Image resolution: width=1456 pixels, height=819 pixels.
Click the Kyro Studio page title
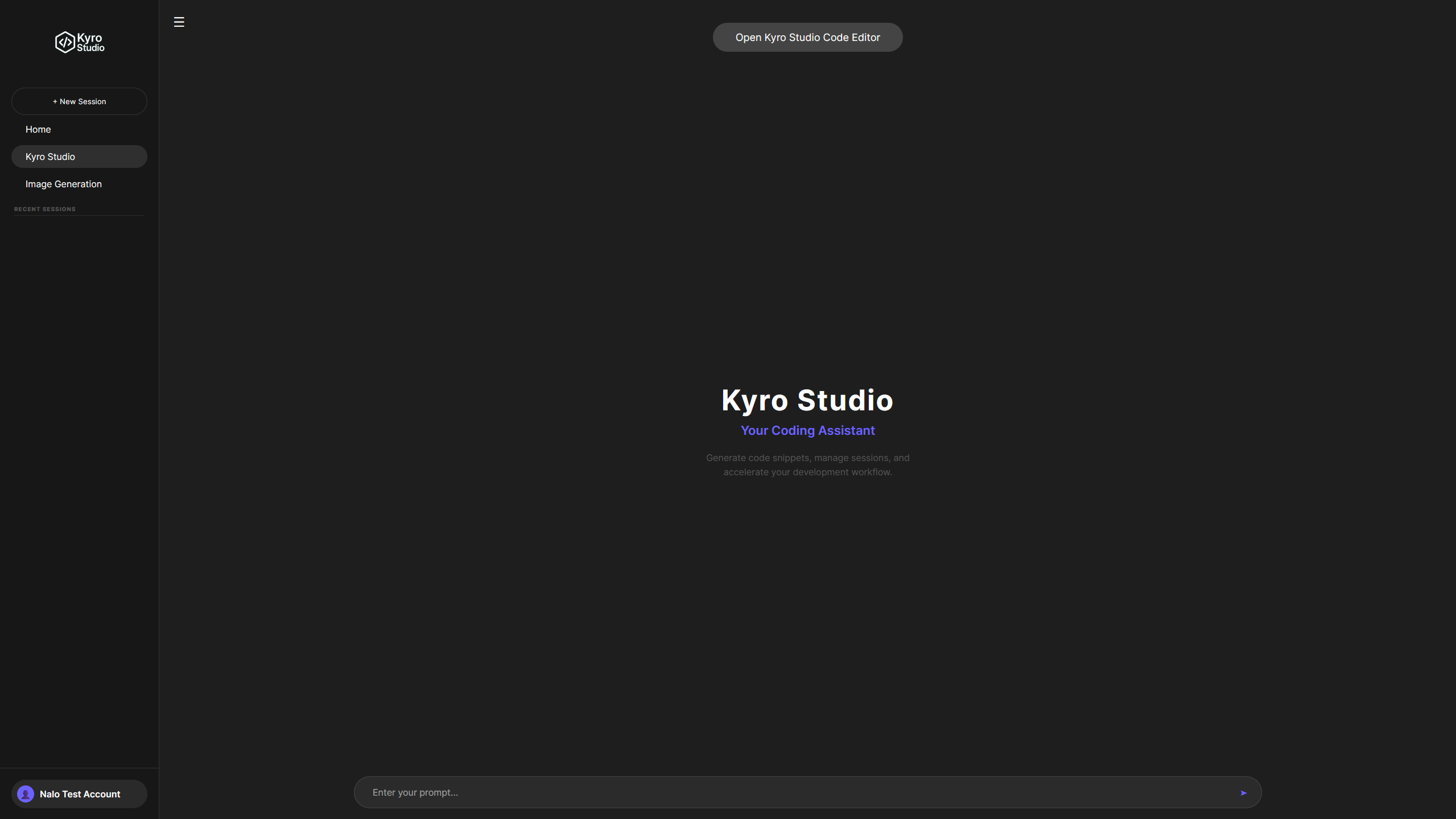coord(807,400)
